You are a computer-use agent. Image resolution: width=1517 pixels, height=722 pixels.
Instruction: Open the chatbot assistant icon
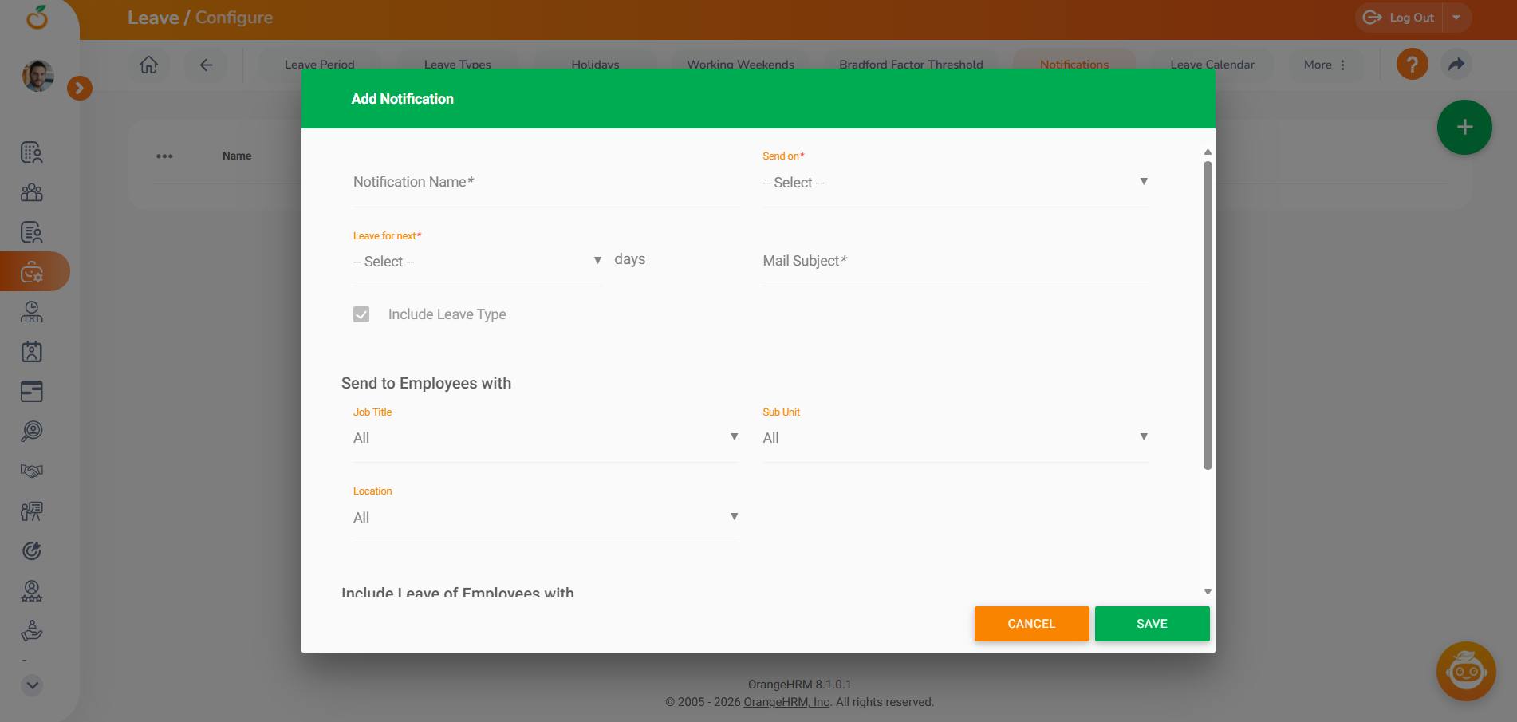pyautogui.click(x=1466, y=672)
